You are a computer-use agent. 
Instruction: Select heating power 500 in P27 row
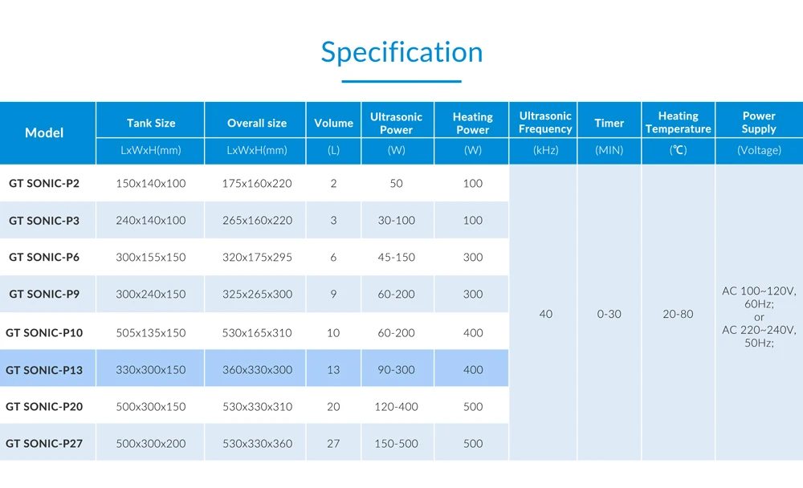(473, 443)
